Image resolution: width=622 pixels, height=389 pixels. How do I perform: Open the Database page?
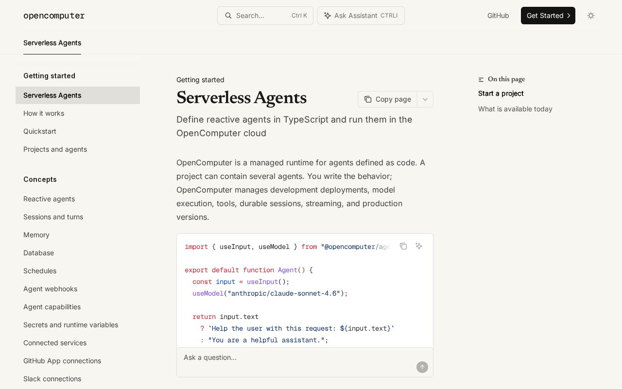pos(78,253)
